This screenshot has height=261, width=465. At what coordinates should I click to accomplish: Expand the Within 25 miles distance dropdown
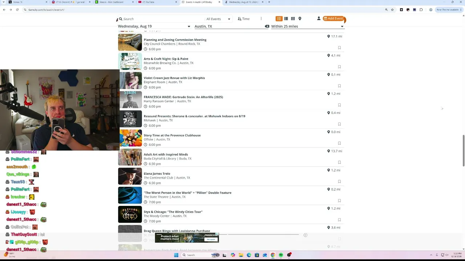pyautogui.click(x=307, y=26)
